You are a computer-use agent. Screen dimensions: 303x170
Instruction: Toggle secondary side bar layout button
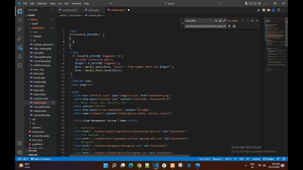[255, 3]
